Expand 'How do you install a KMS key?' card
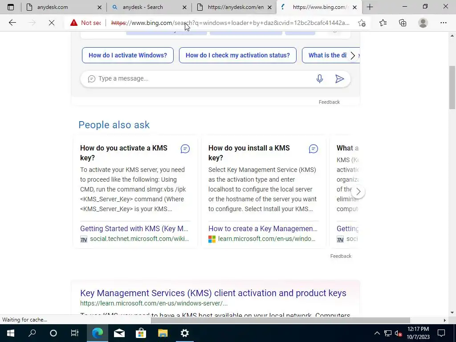 (x=249, y=153)
